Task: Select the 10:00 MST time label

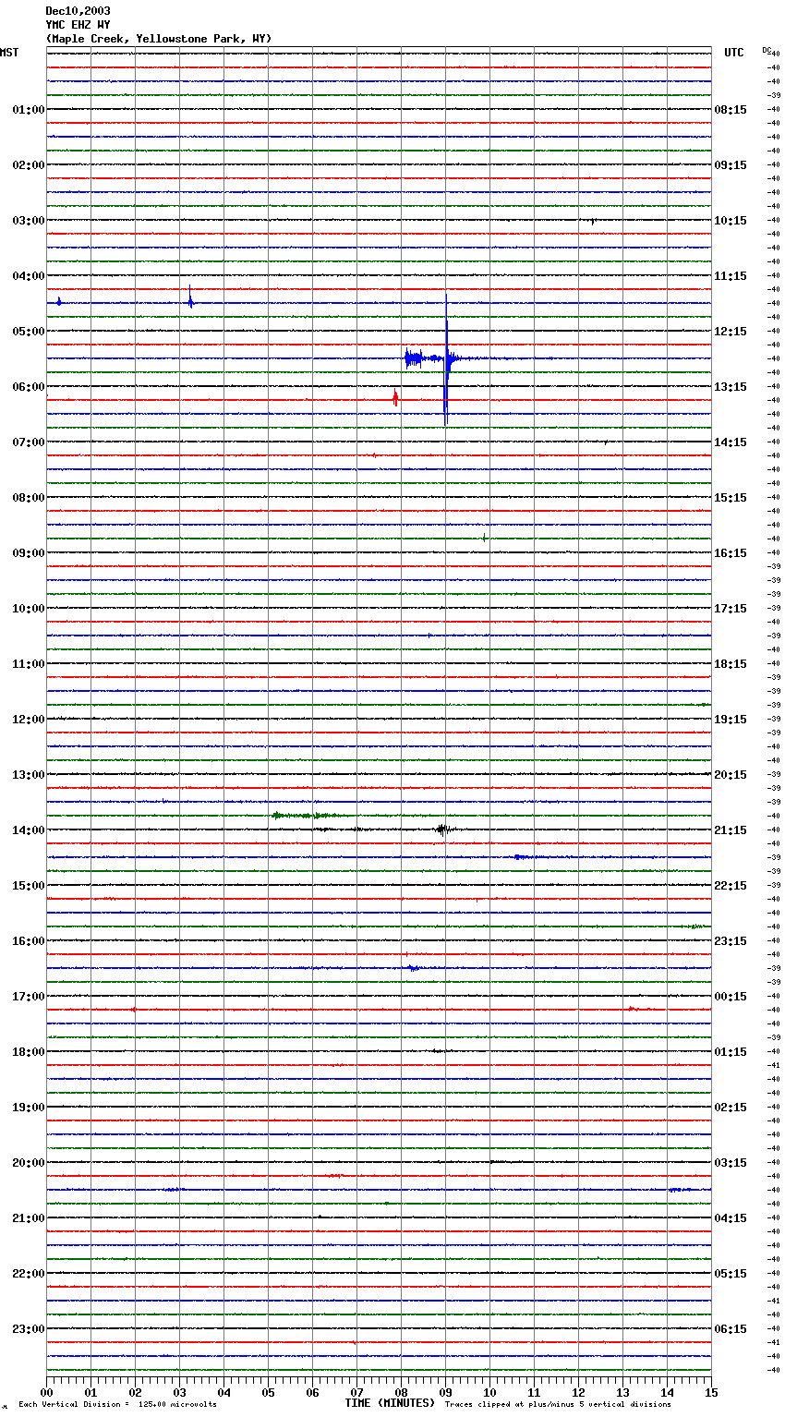Action: tap(28, 609)
